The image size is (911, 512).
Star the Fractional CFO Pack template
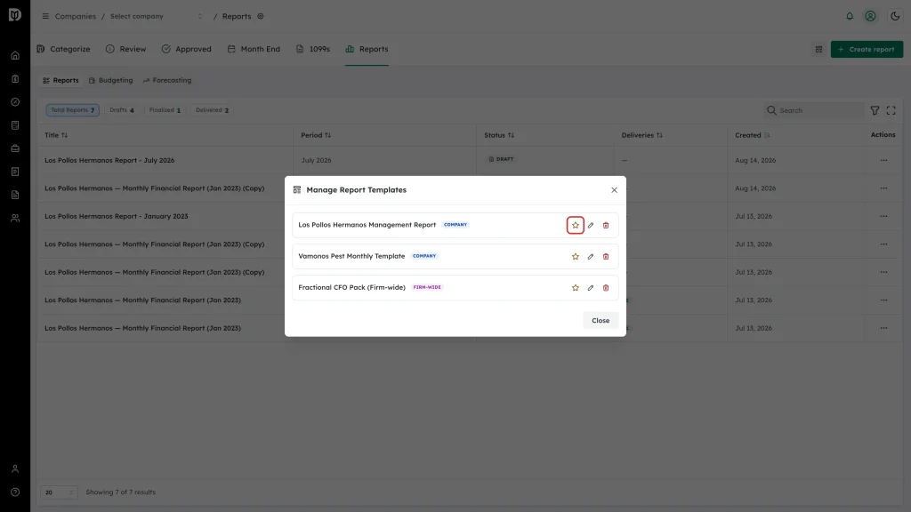pyautogui.click(x=576, y=288)
